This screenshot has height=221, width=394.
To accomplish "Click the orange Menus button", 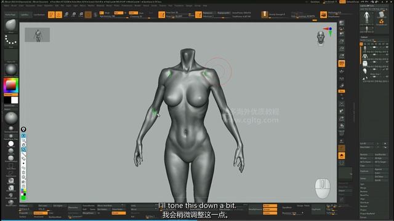I will pos(342,2).
